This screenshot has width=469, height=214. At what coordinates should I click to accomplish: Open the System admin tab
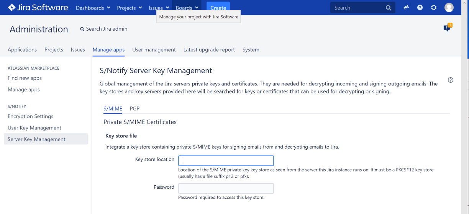[251, 50]
